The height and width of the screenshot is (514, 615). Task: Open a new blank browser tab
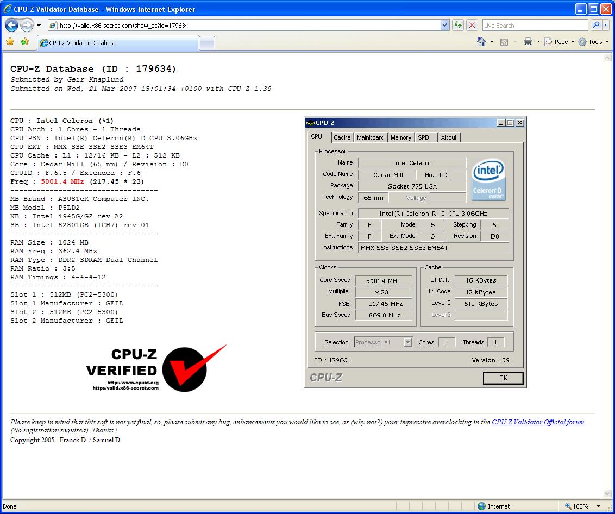click(206, 43)
